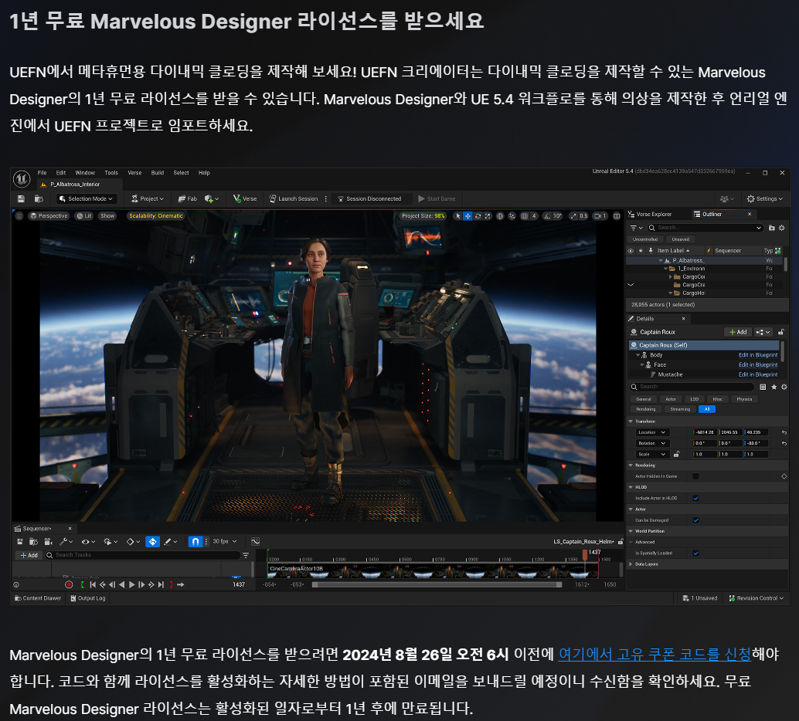Toggle rotation angle snap icon
The width and height of the screenshot is (799, 721).
(547, 216)
